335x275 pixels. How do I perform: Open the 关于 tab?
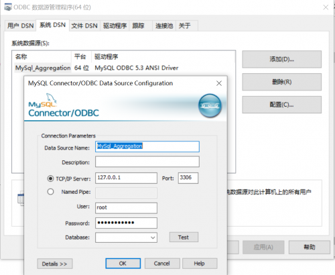tap(187, 26)
